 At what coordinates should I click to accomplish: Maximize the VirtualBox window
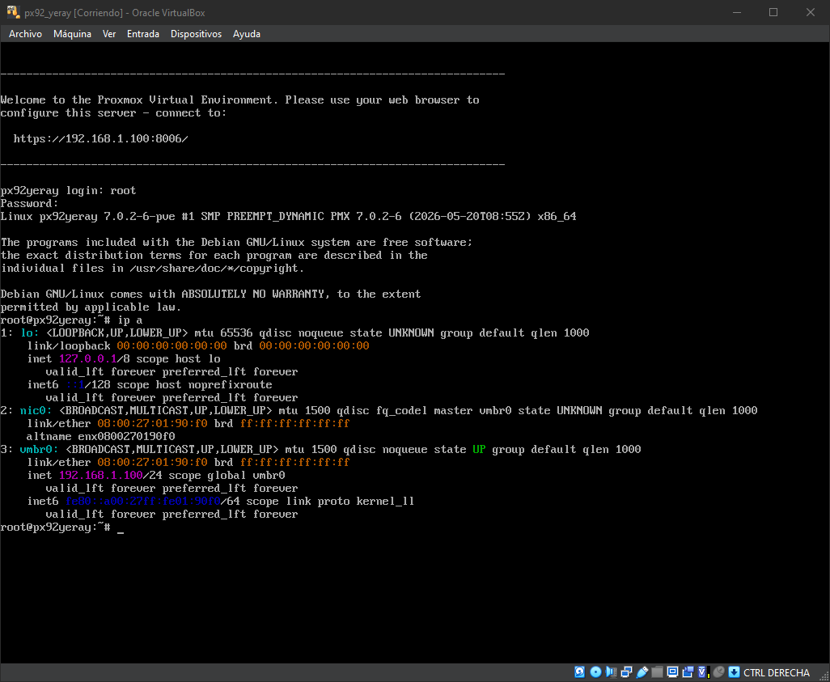coord(773,12)
